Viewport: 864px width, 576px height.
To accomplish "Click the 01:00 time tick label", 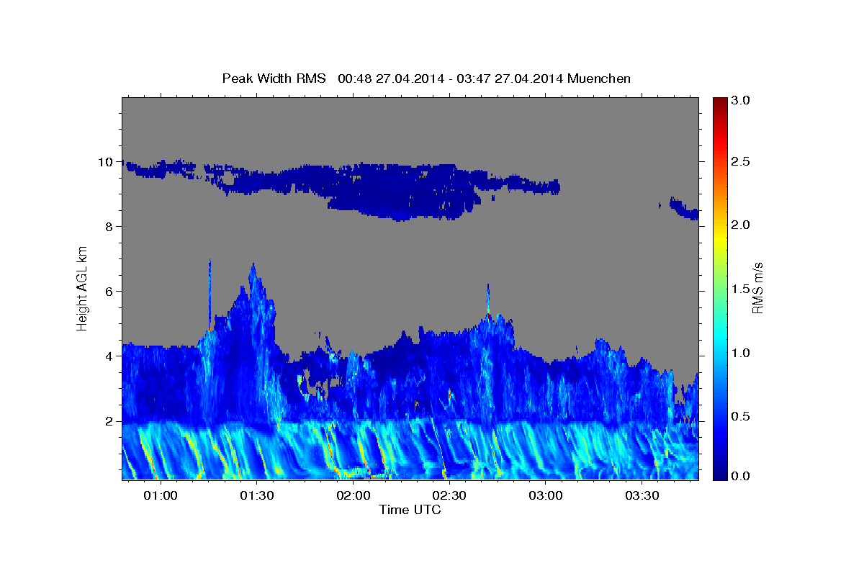I will 160,496.
